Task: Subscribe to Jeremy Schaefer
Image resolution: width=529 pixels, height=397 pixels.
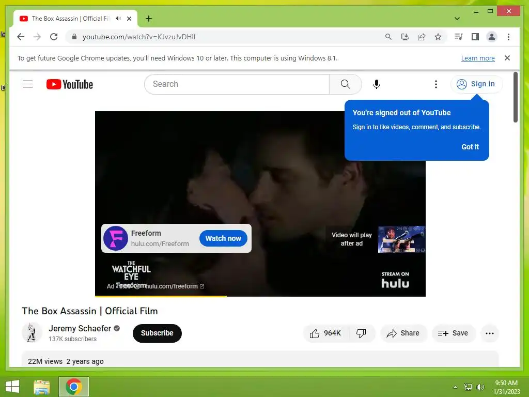Action: (157, 333)
